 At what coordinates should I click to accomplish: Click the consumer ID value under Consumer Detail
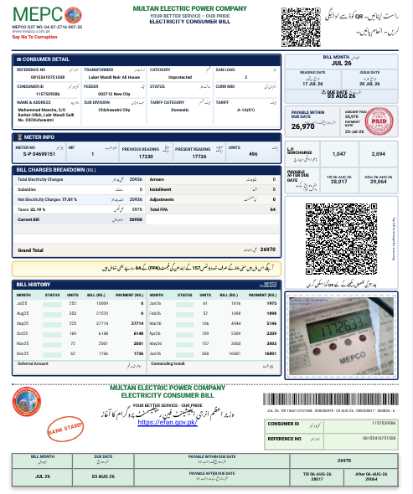[x=48, y=94]
